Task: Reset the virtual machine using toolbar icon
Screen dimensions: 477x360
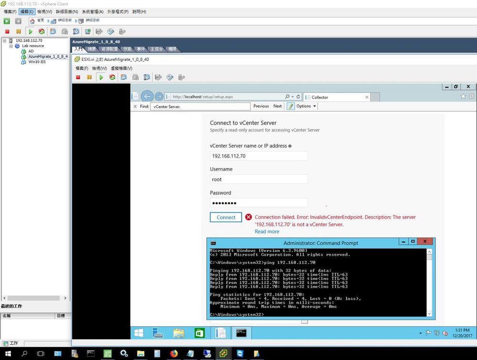Action: click(113, 77)
